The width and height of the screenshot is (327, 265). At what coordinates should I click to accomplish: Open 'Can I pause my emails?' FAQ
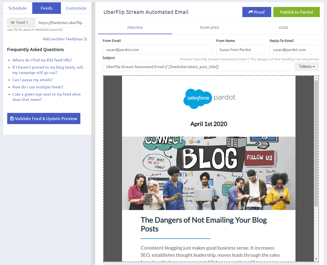(x=33, y=80)
